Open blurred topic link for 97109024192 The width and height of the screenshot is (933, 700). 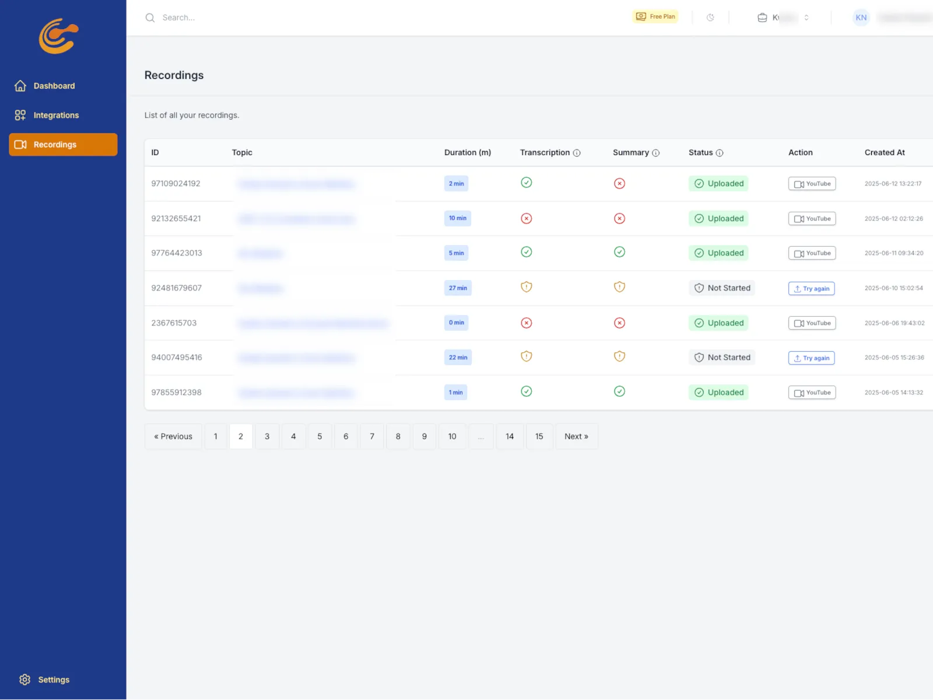296,184
